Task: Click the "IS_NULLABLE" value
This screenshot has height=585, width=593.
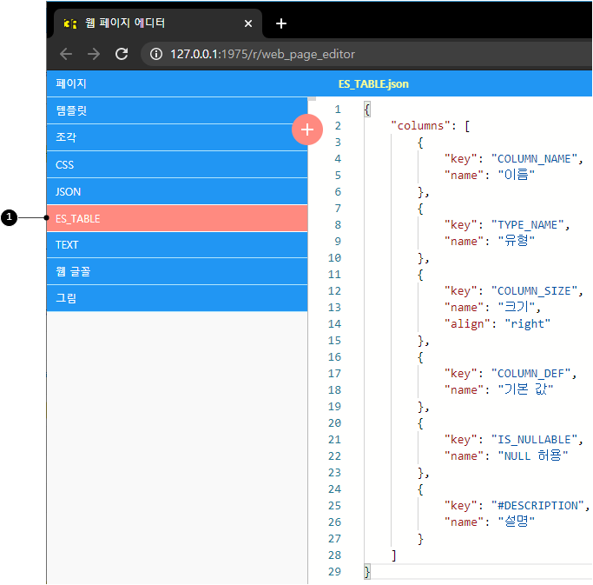Action: point(534,440)
